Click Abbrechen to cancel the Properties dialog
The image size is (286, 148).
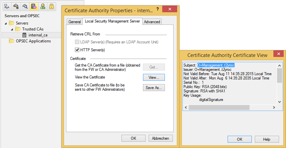point(161,138)
